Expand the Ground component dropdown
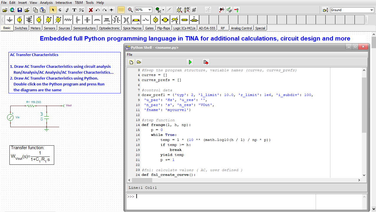Image resolution: width=376 pixels, height=212 pixels. [x=372, y=10]
